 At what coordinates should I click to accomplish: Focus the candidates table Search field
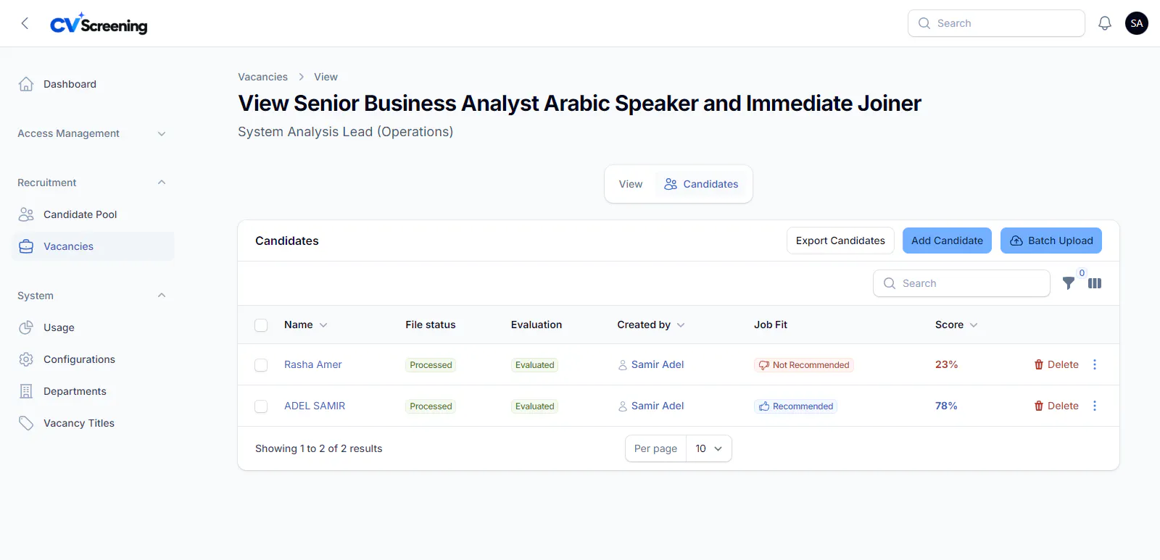[961, 283]
